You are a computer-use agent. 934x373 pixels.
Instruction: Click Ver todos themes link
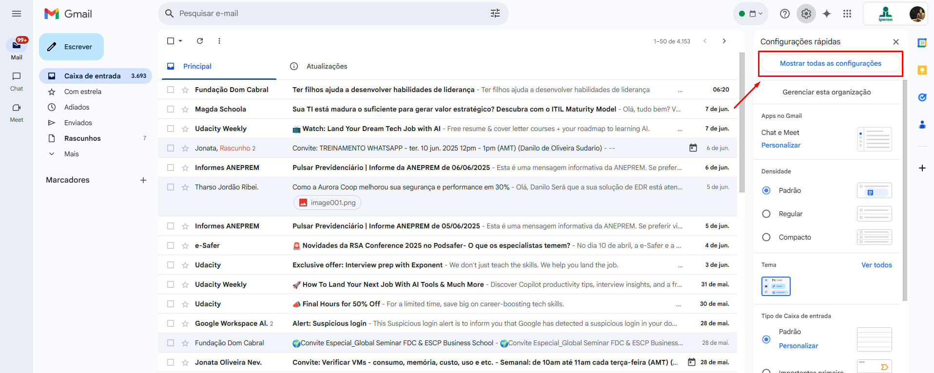click(x=876, y=265)
